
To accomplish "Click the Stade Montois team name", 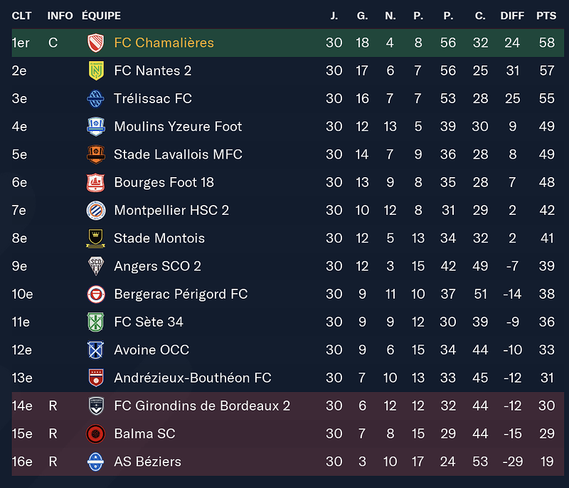I will point(159,238).
